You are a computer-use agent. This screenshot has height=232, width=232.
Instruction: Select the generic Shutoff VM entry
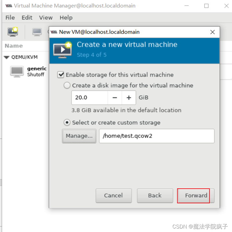(28, 72)
